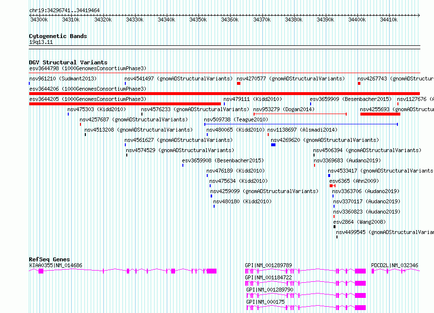Viewport: 434px width, 313px height.
Task: Select the nsv4255693 red variant bar
Action: click(x=380, y=114)
